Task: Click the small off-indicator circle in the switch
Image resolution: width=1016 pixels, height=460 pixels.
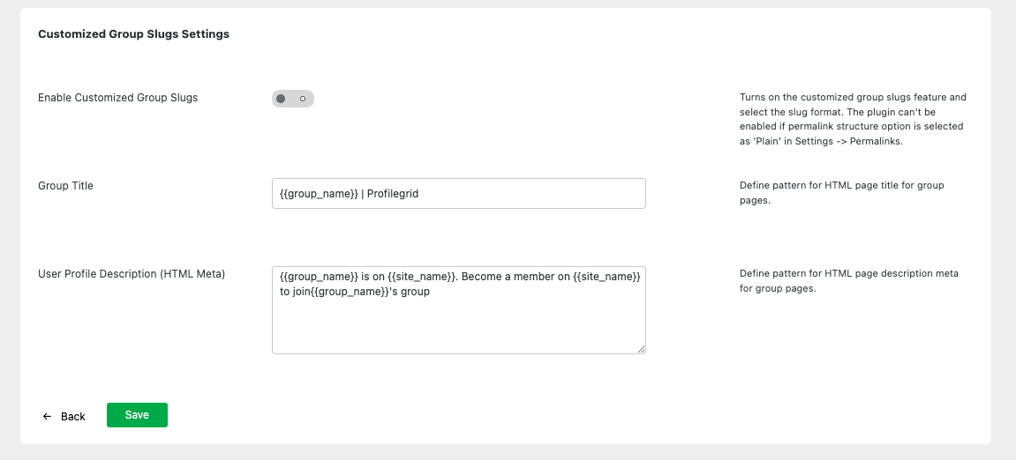Action: (x=303, y=99)
